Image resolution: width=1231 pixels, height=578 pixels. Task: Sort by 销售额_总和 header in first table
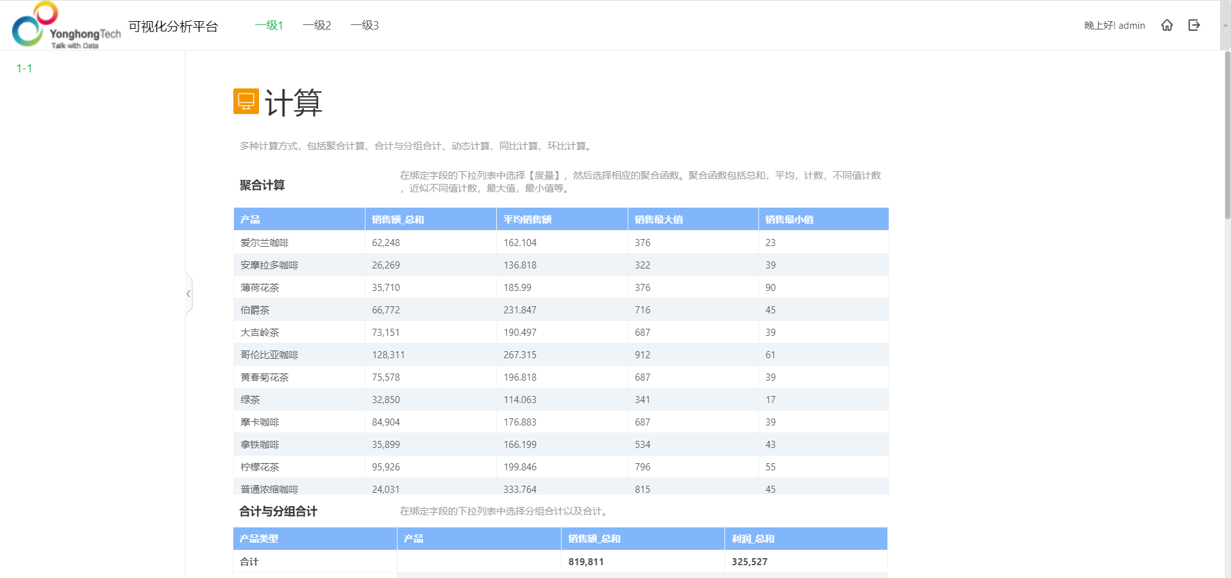(x=398, y=219)
